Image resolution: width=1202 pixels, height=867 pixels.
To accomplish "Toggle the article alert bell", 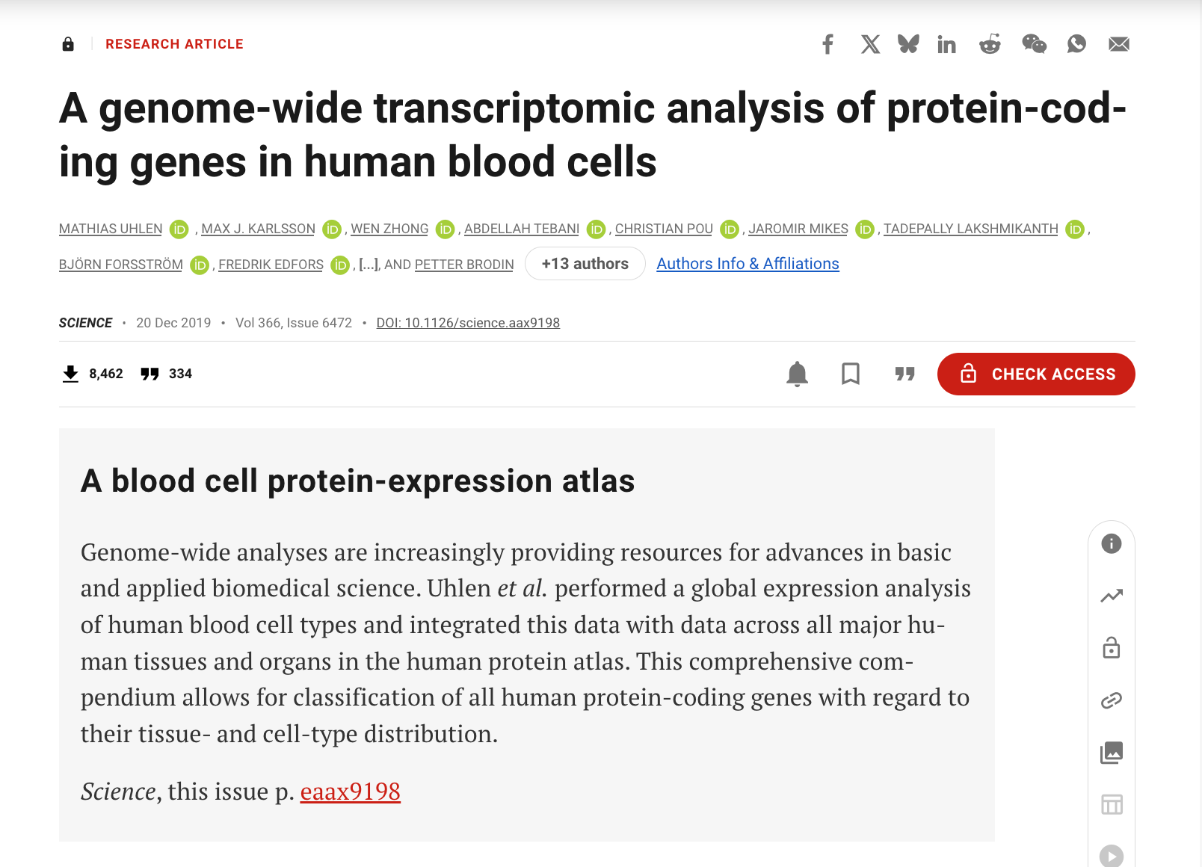I will [798, 374].
